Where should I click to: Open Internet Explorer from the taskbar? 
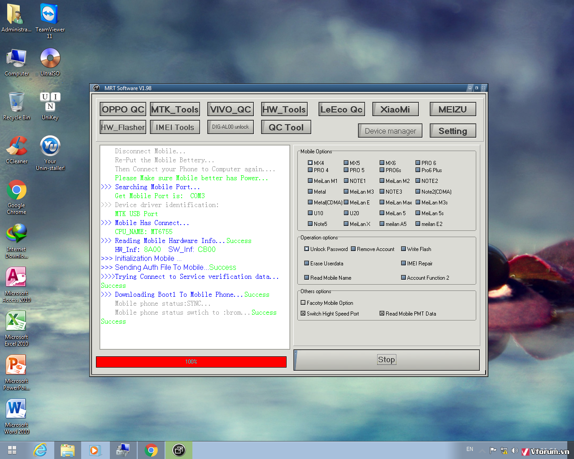[x=40, y=450]
